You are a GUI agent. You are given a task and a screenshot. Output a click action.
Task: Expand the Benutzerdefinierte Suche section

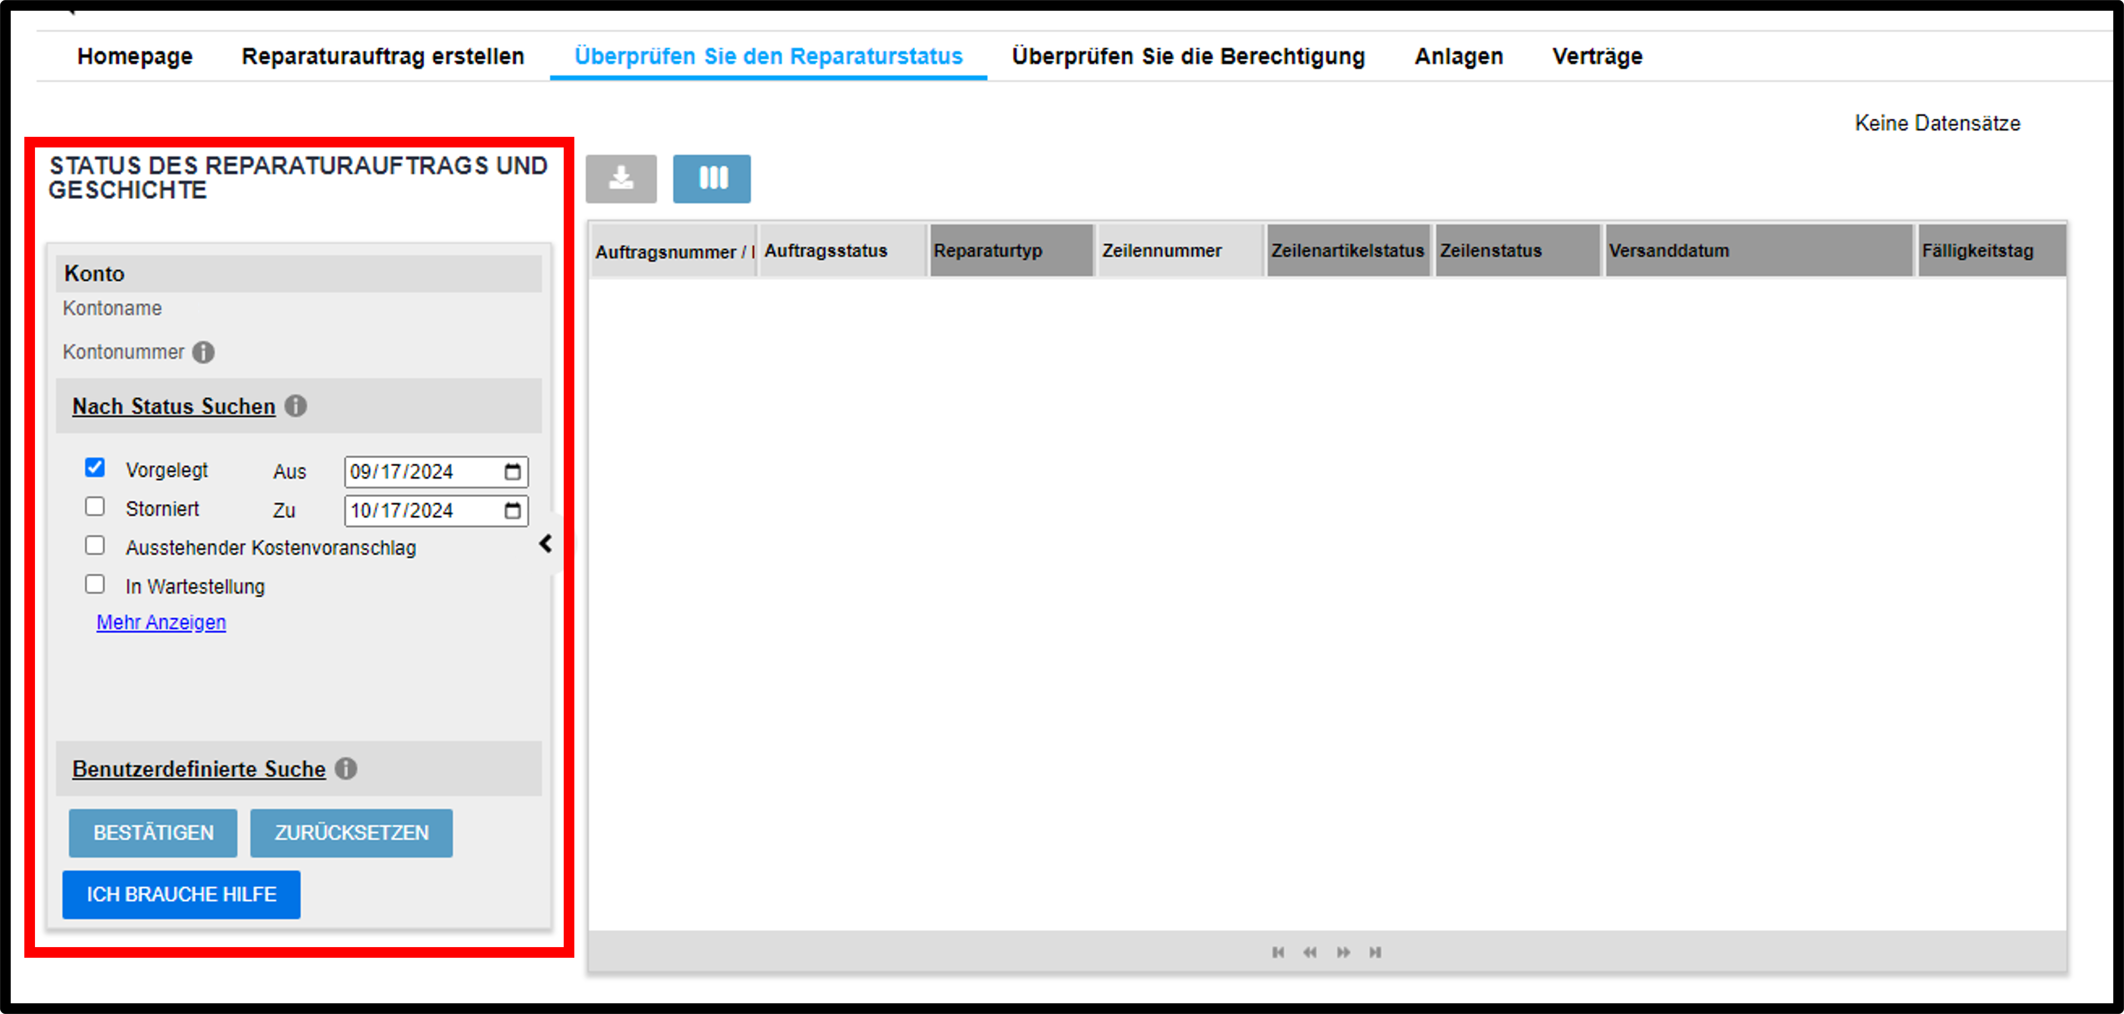(x=199, y=769)
